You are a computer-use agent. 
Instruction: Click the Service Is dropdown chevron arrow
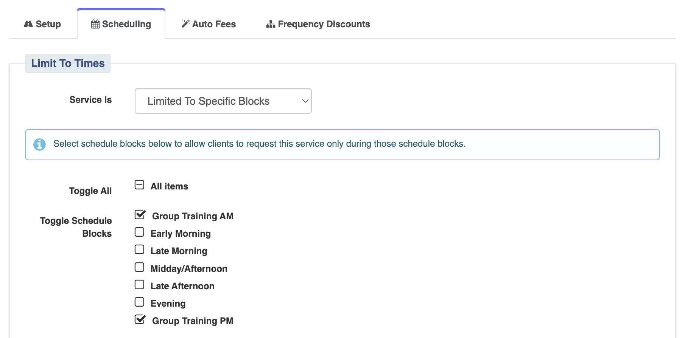pos(305,101)
